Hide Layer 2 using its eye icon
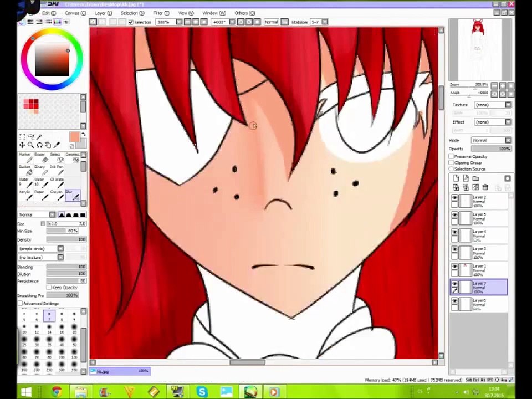This screenshot has height=399, width=532. [454, 197]
